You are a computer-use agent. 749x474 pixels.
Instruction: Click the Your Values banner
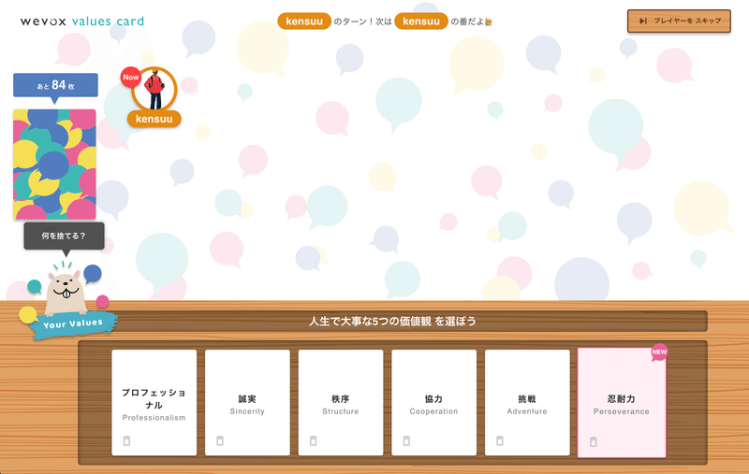click(73, 324)
